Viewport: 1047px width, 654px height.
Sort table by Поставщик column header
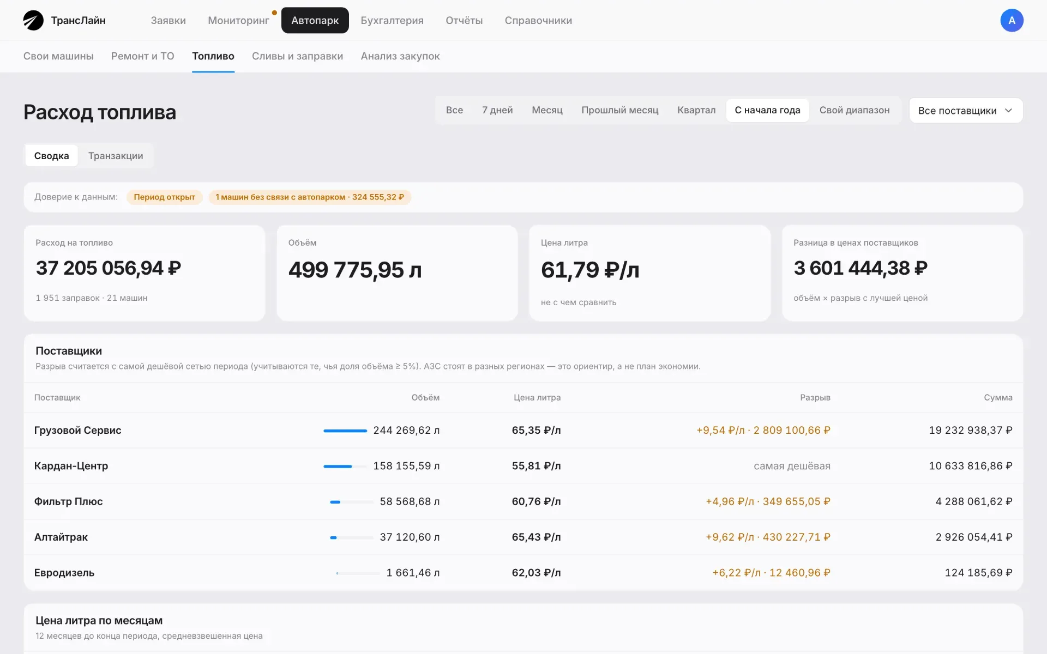(x=57, y=398)
